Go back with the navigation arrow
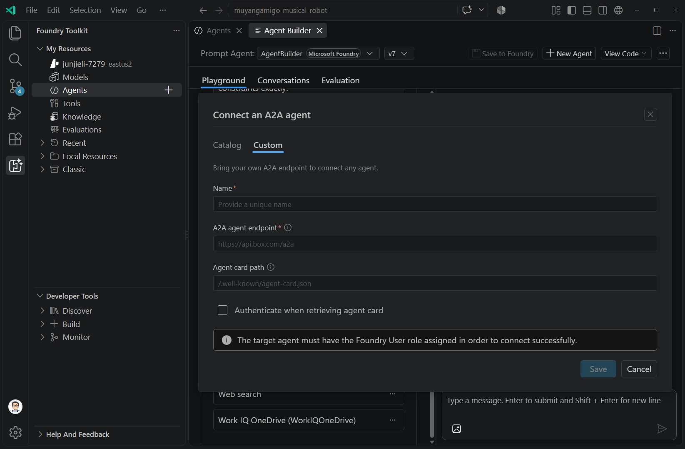This screenshot has height=449, width=685. pos(203,10)
